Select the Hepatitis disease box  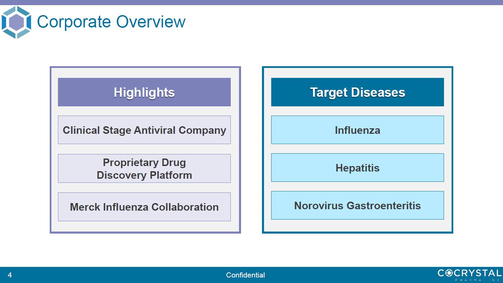[357, 168]
